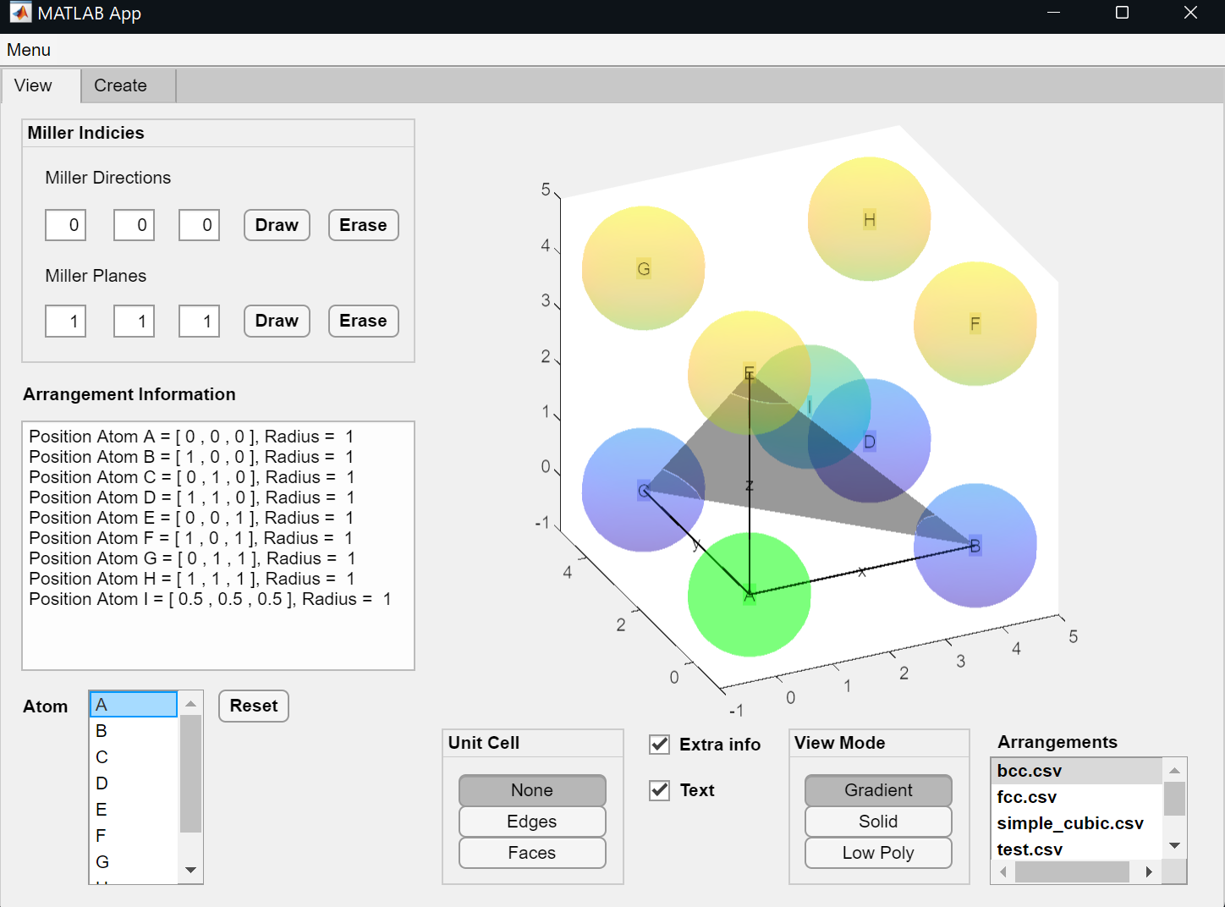
Task: Enable the Extra info checkbox
Action: (x=659, y=745)
